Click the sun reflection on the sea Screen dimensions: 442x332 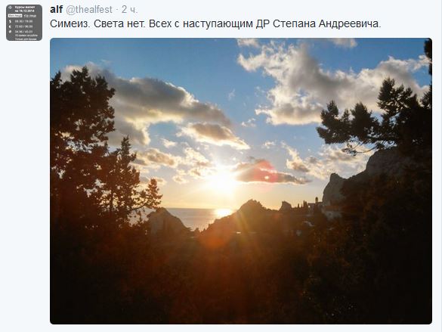(223, 213)
